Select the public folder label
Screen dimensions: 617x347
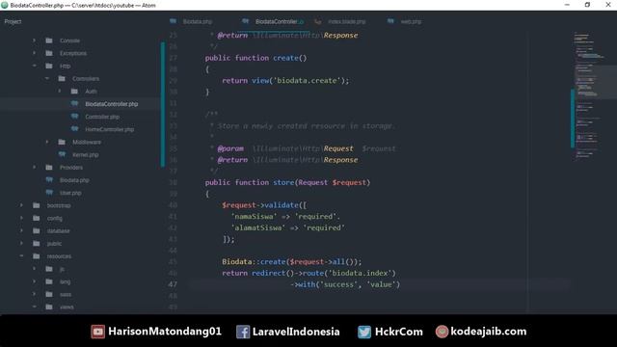pos(54,244)
